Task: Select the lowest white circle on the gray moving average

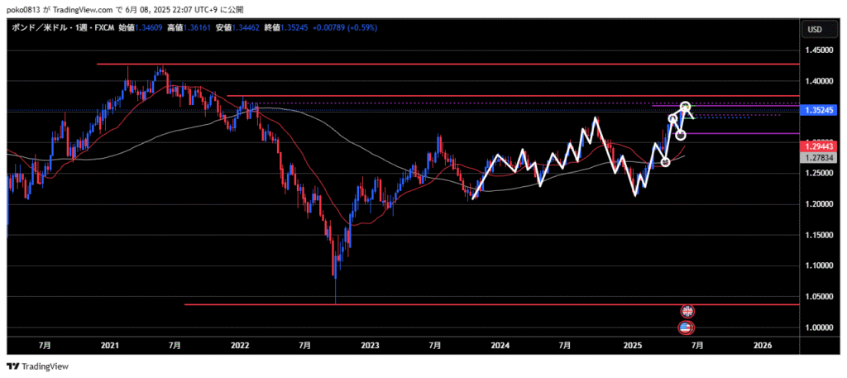Action: pyautogui.click(x=666, y=160)
